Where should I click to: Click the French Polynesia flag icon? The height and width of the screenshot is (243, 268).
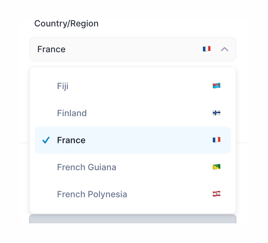point(216,194)
